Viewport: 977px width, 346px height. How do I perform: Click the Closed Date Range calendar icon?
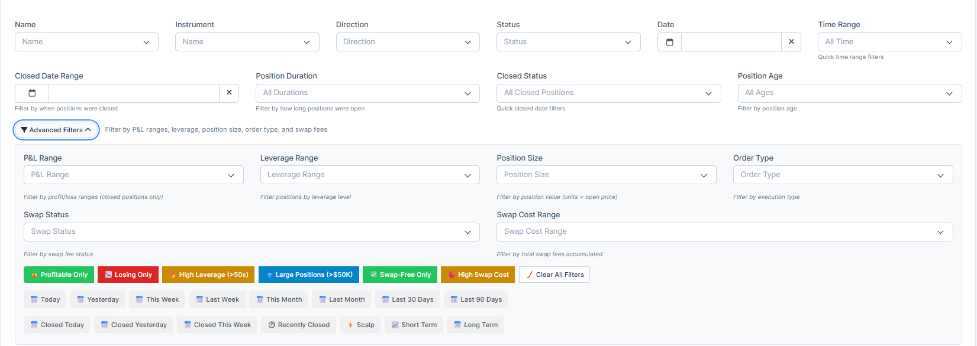click(x=32, y=93)
